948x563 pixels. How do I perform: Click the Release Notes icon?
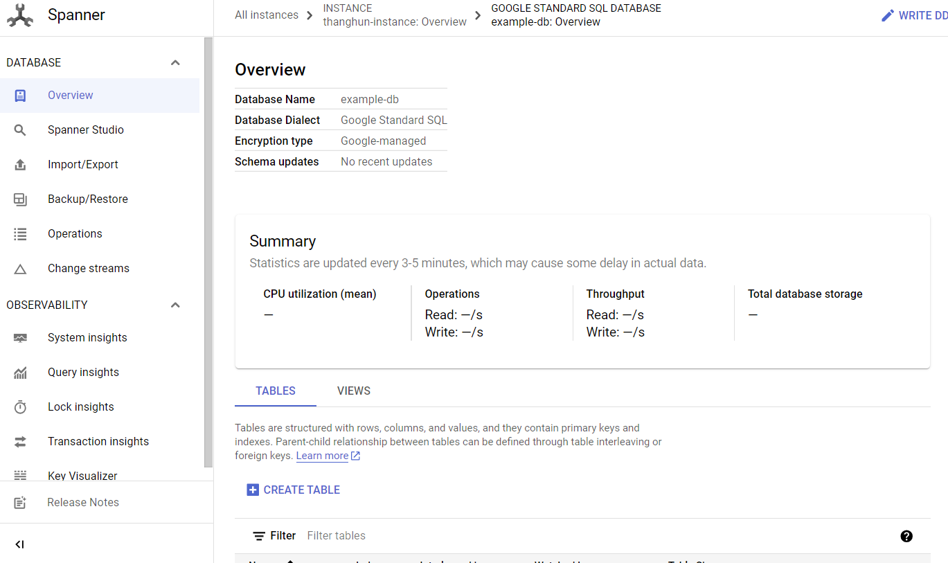pyautogui.click(x=20, y=503)
